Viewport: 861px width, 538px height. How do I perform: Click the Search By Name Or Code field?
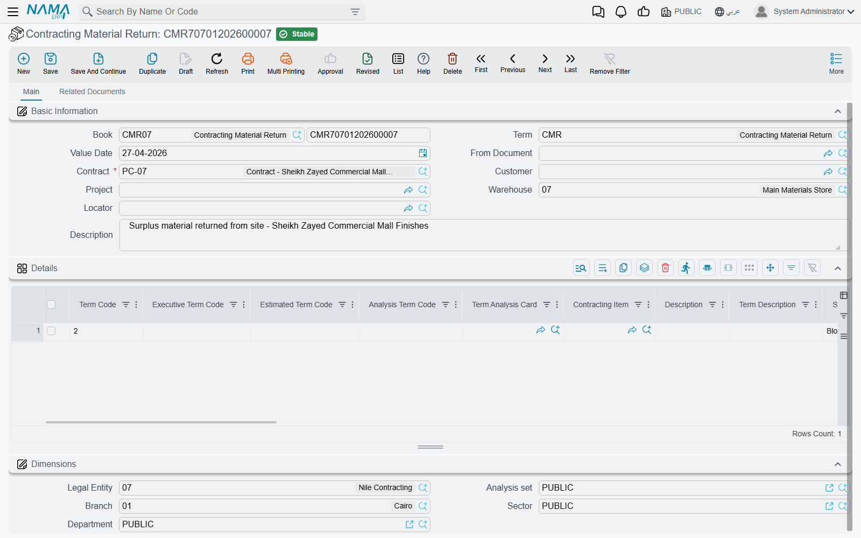pos(221,12)
